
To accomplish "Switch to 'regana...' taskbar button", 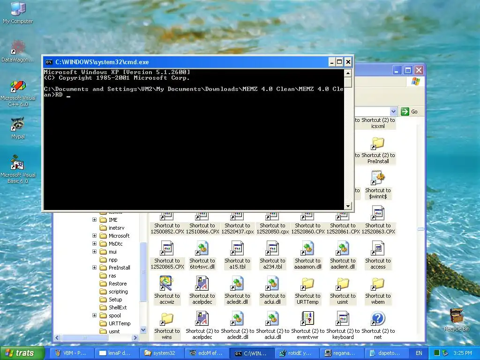I will [341, 353].
